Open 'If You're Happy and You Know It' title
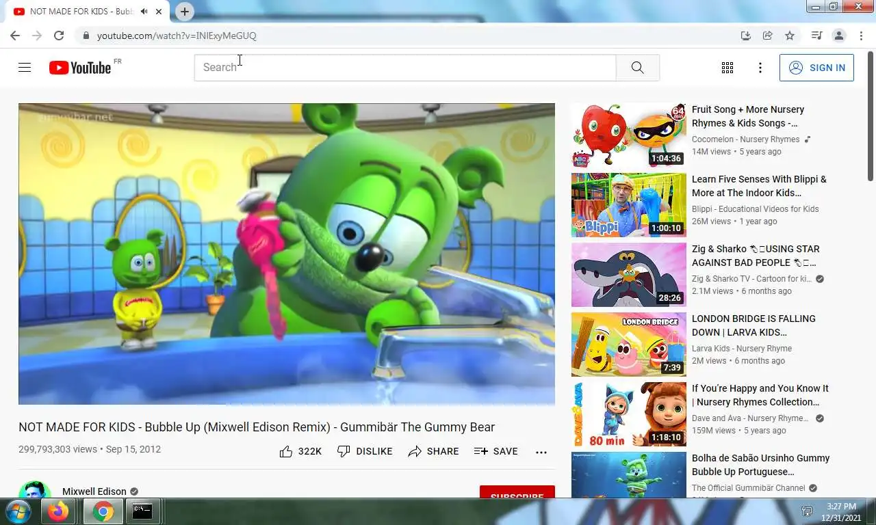Image resolution: width=876 pixels, height=525 pixels. pyautogui.click(x=760, y=395)
